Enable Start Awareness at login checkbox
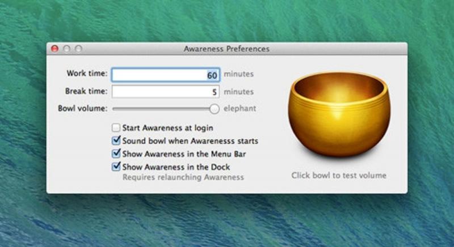Image resolution: width=454 pixels, height=247 pixels. [116, 127]
